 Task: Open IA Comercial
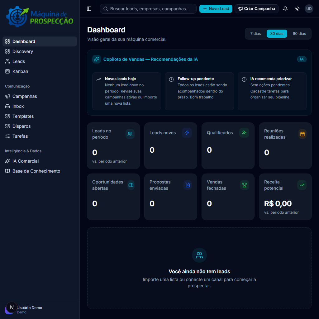[40, 161]
